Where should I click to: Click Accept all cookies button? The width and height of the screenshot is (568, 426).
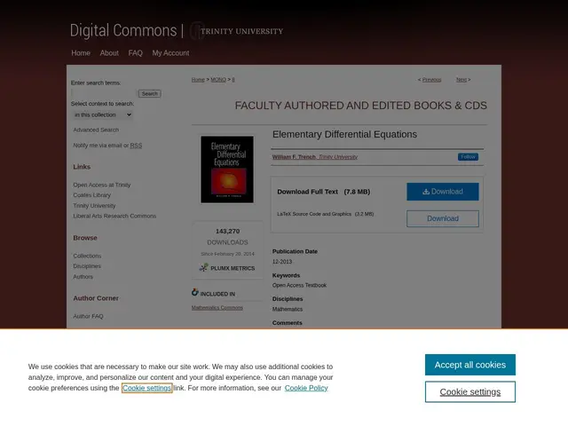469,365
